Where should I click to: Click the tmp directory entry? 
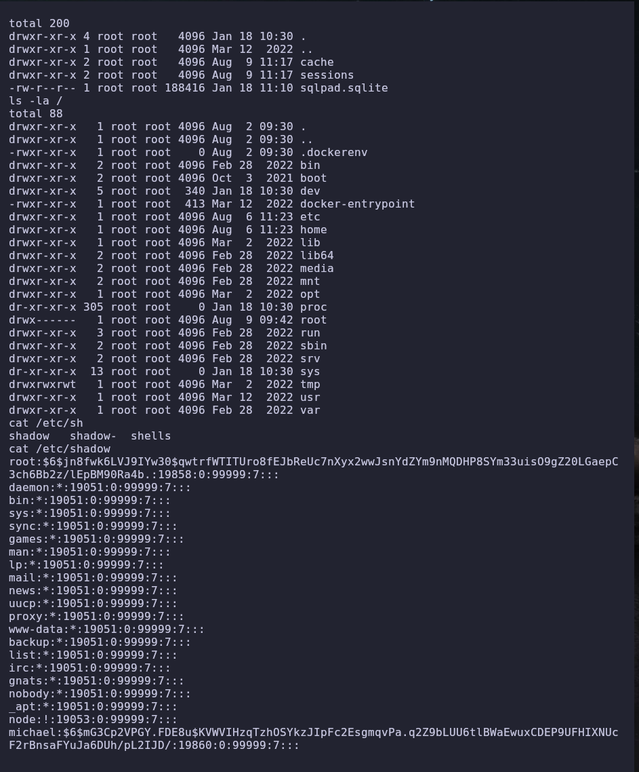(x=310, y=385)
